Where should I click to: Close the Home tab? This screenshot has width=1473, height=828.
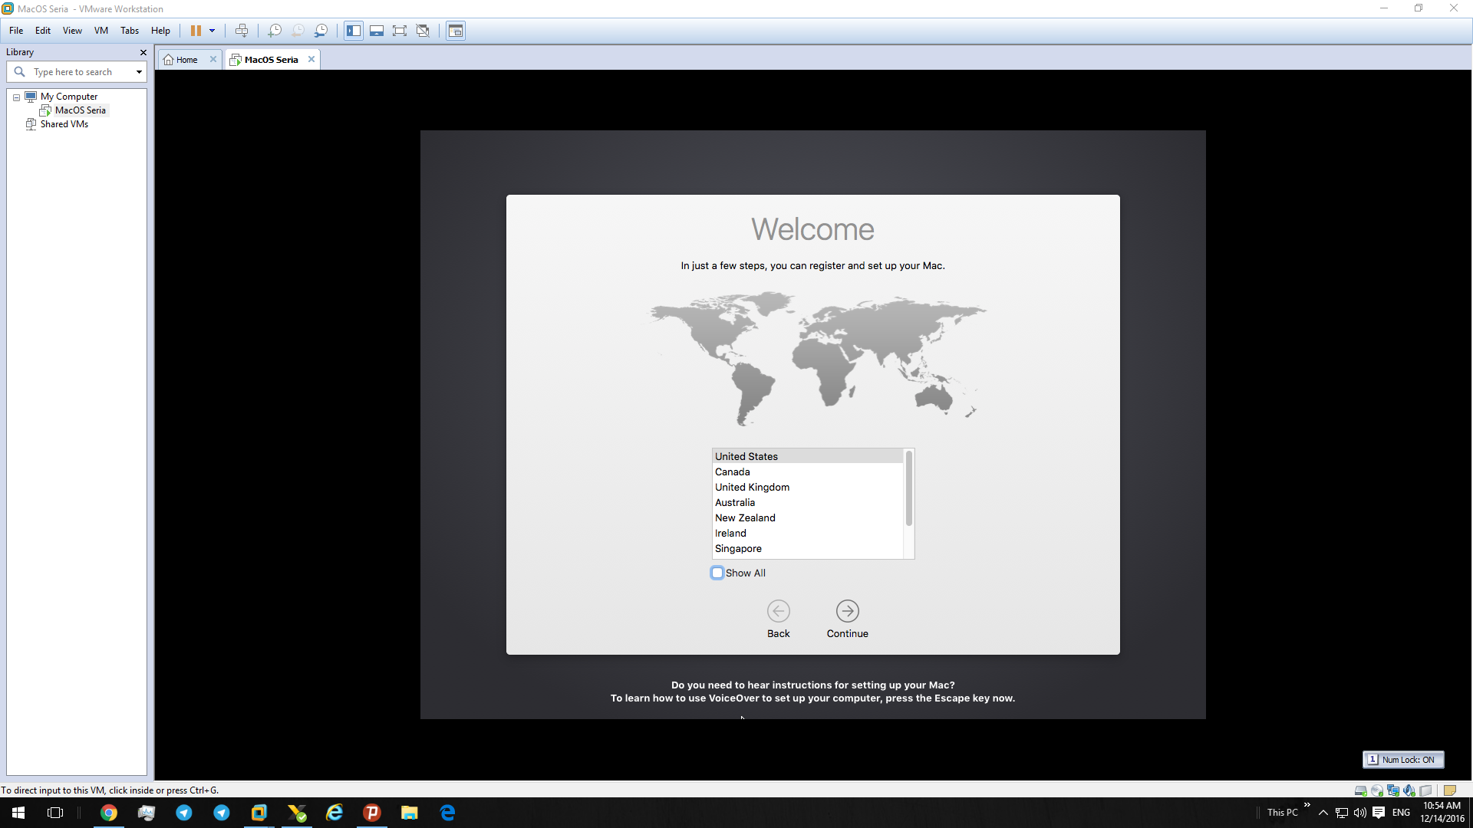pos(213,59)
